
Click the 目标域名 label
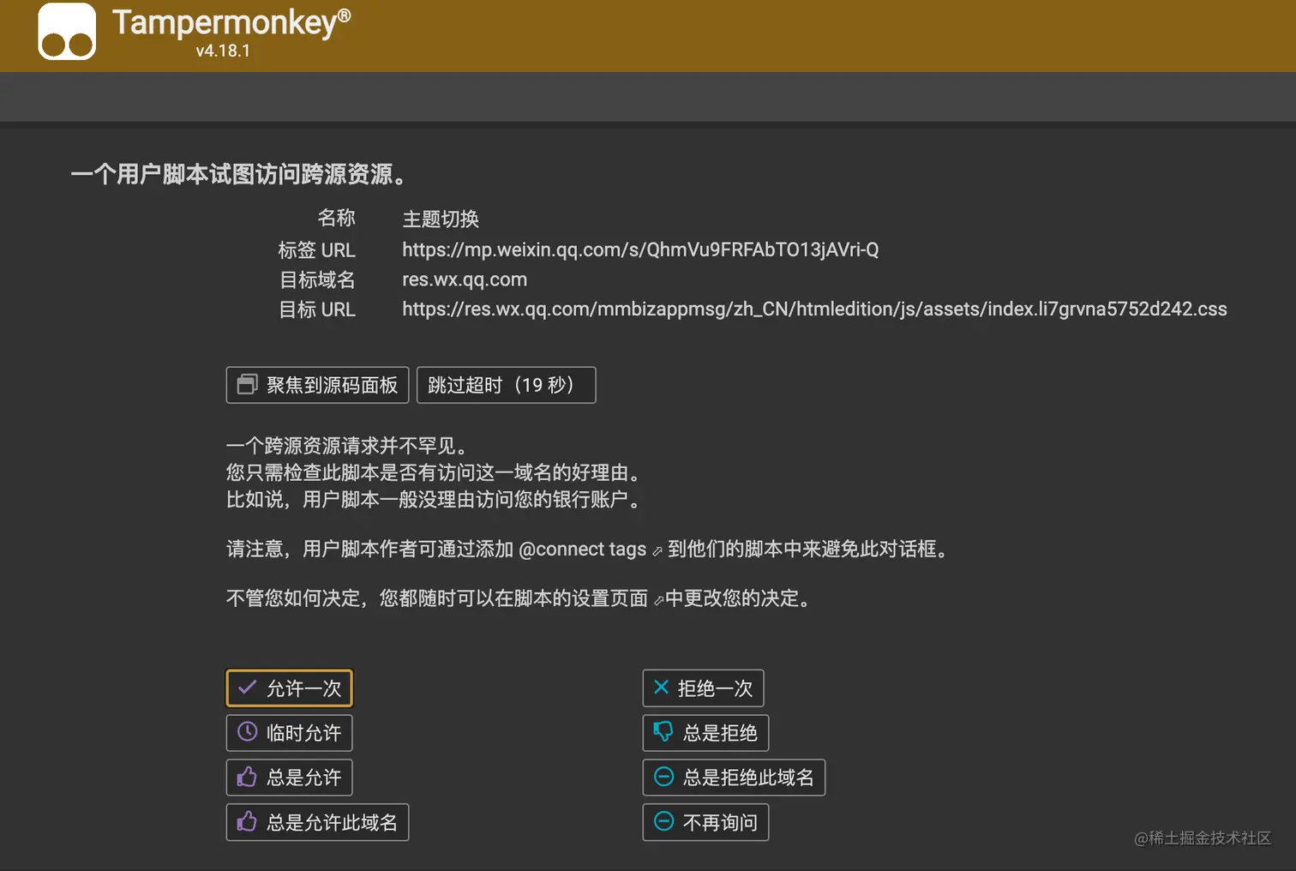pyautogui.click(x=317, y=280)
